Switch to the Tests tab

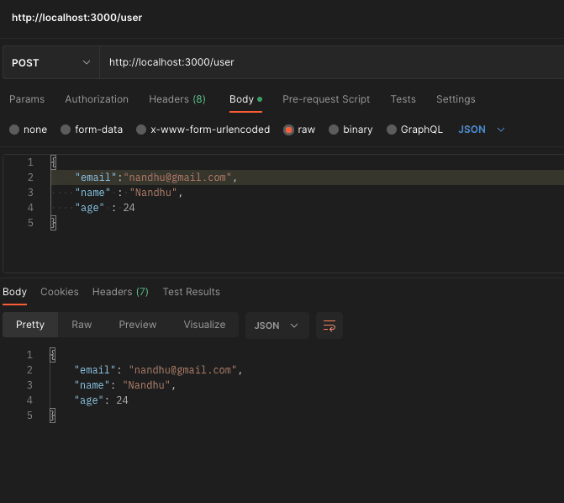point(403,99)
